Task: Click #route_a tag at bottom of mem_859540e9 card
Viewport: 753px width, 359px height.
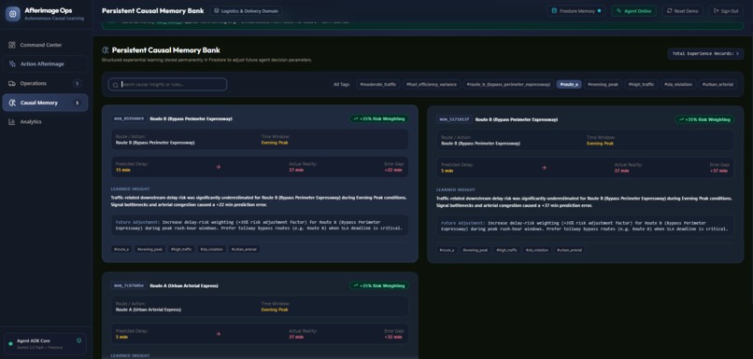Action: [x=121, y=249]
